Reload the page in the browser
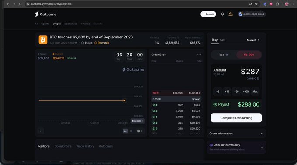The width and height of the screenshot is (297, 165). 20,4
